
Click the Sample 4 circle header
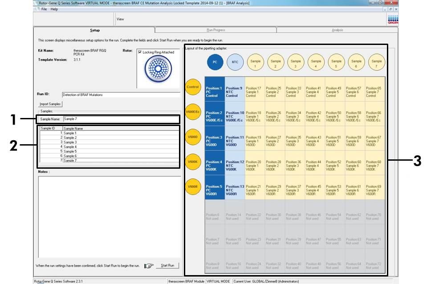point(316,62)
